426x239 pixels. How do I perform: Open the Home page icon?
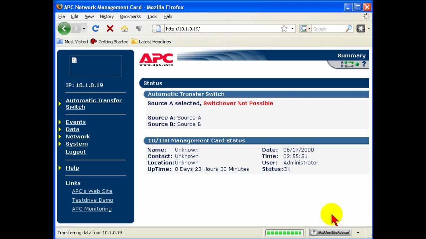pos(124,29)
